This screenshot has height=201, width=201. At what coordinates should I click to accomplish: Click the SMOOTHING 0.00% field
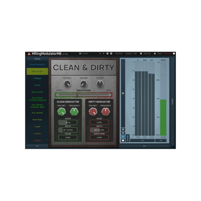tap(99, 138)
